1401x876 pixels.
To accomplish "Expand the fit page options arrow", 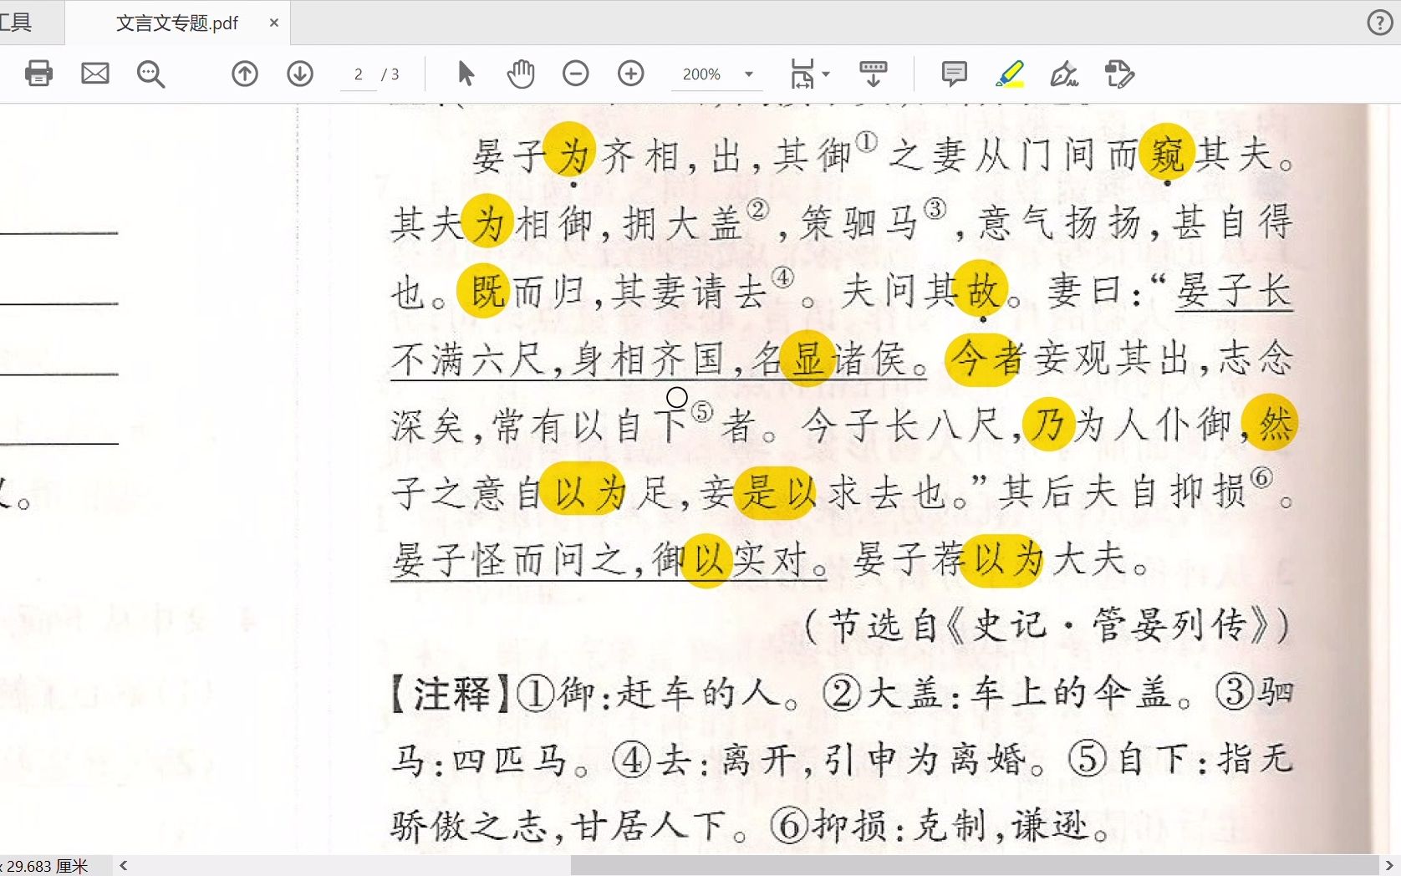I will [x=827, y=74].
